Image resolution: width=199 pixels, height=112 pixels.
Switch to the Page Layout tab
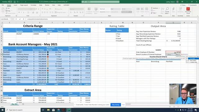[x=24, y=5]
